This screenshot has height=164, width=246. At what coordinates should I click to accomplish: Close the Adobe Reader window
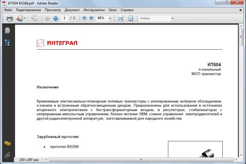pos(237,2)
